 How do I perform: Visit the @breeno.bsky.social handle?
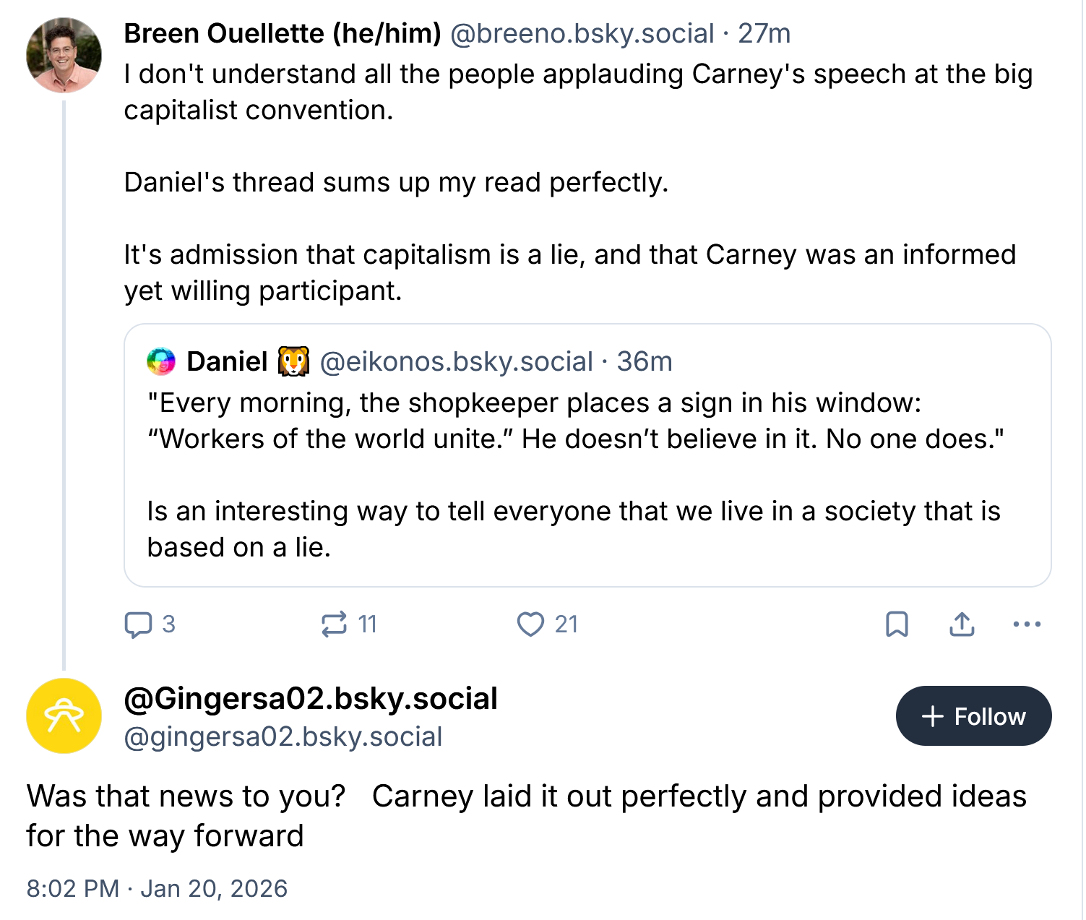(x=582, y=33)
